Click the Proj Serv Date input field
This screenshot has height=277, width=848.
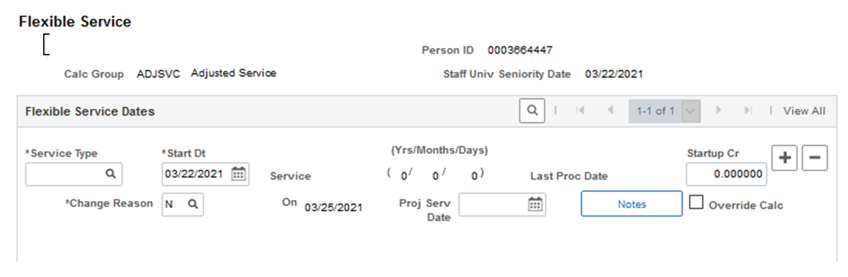tap(502, 204)
